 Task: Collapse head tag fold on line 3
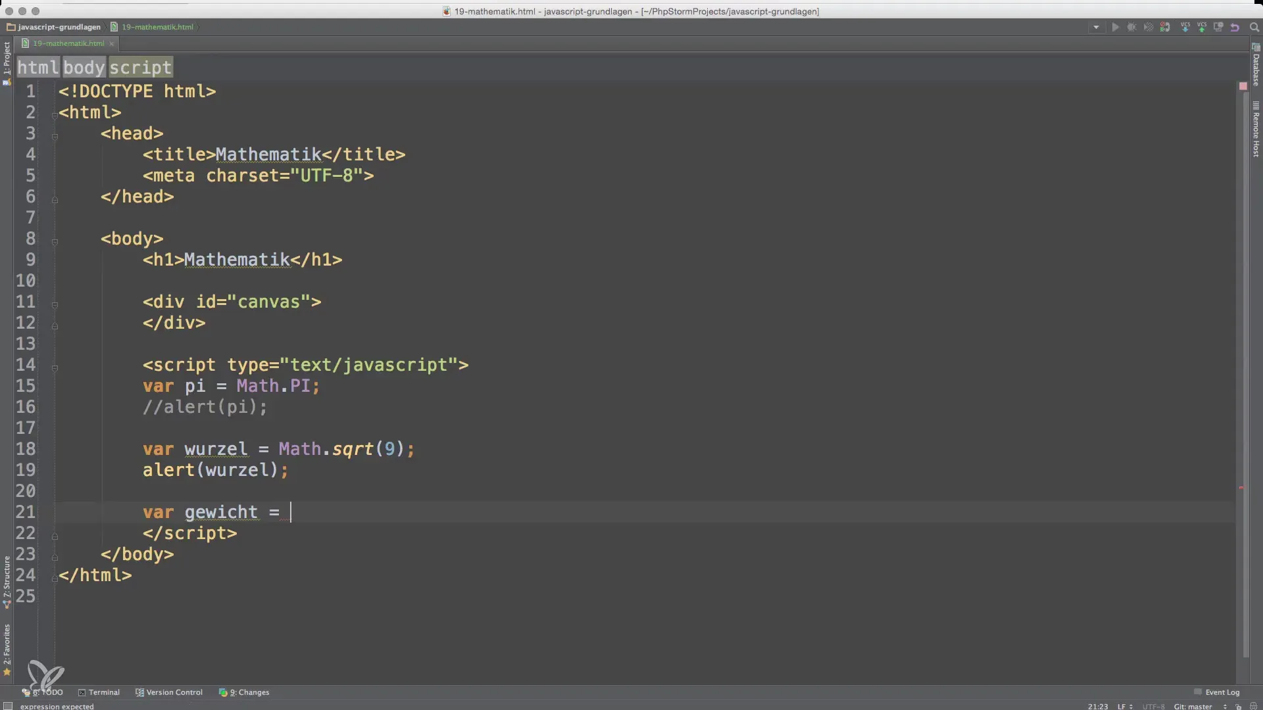(x=55, y=137)
